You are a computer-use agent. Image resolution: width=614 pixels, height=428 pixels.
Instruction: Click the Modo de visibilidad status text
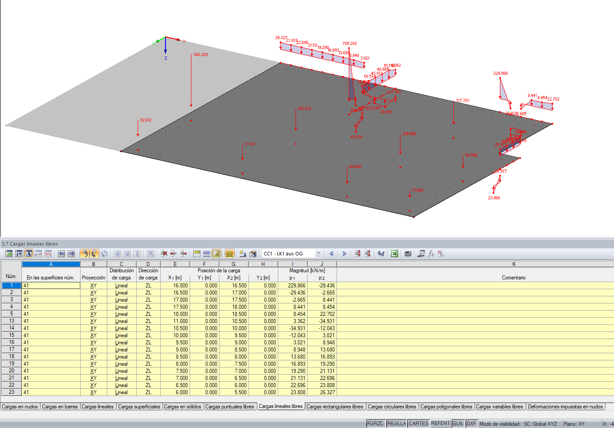click(x=499, y=424)
